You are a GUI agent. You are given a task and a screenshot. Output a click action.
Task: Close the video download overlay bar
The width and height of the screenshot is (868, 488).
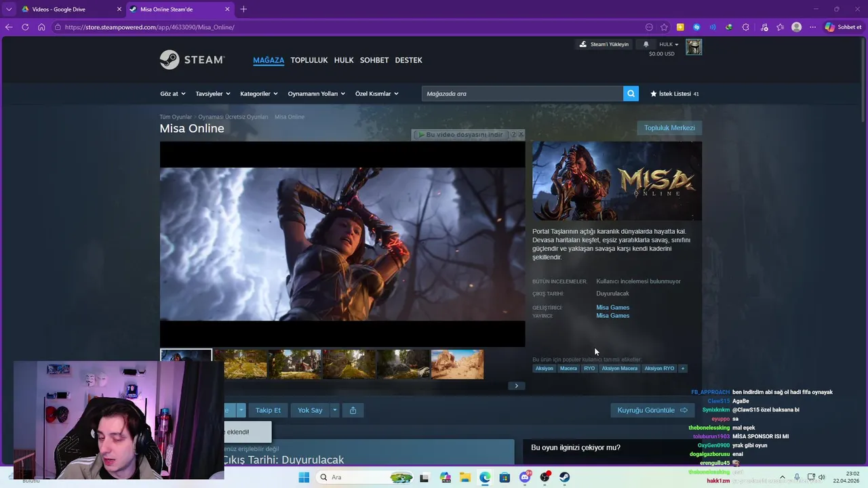tap(520, 134)
